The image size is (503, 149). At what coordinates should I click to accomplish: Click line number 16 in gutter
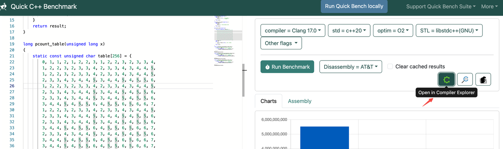coord(12,26)
